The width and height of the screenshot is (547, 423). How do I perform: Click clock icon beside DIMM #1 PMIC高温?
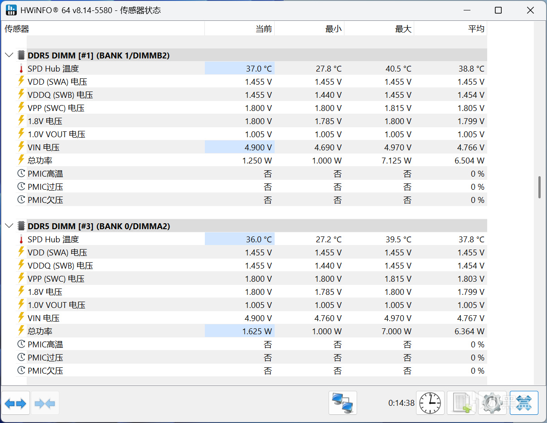coord(21,173)
